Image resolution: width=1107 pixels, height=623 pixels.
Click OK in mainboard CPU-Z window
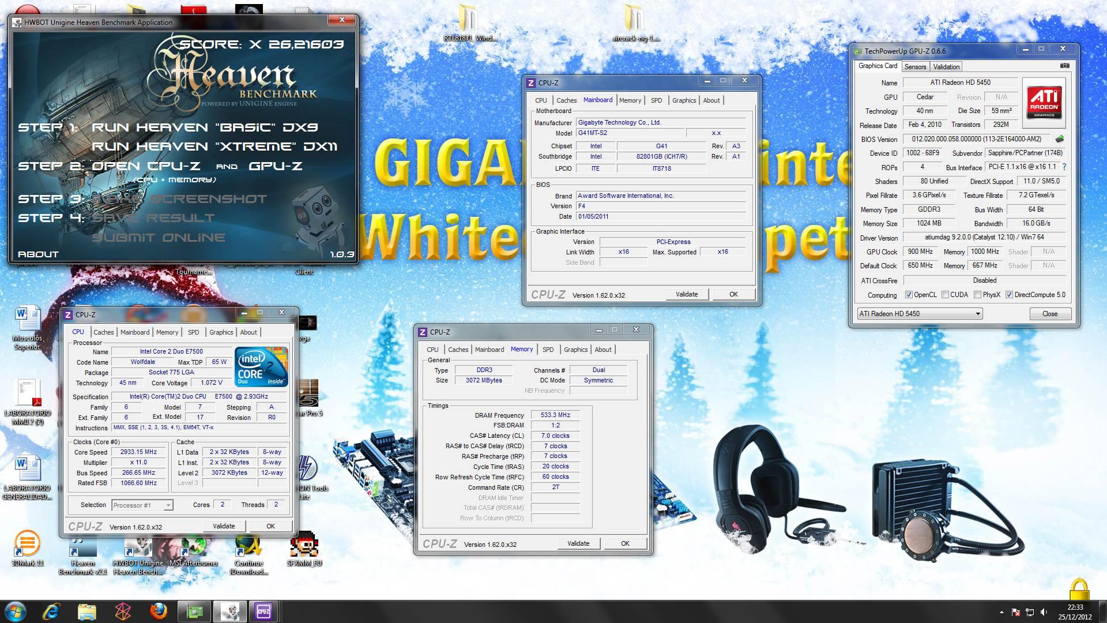point(733,294)
